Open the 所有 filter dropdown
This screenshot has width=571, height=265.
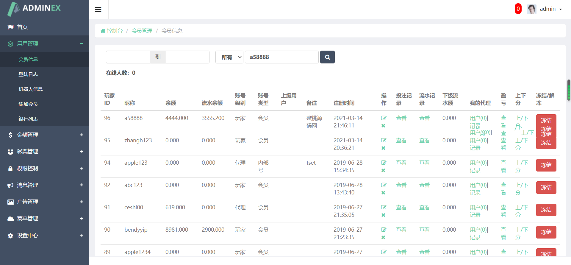tap(229, 57)
